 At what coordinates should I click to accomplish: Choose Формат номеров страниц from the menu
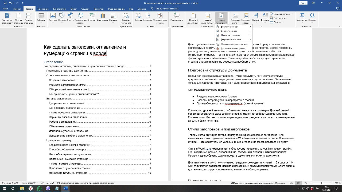(234, 44)
